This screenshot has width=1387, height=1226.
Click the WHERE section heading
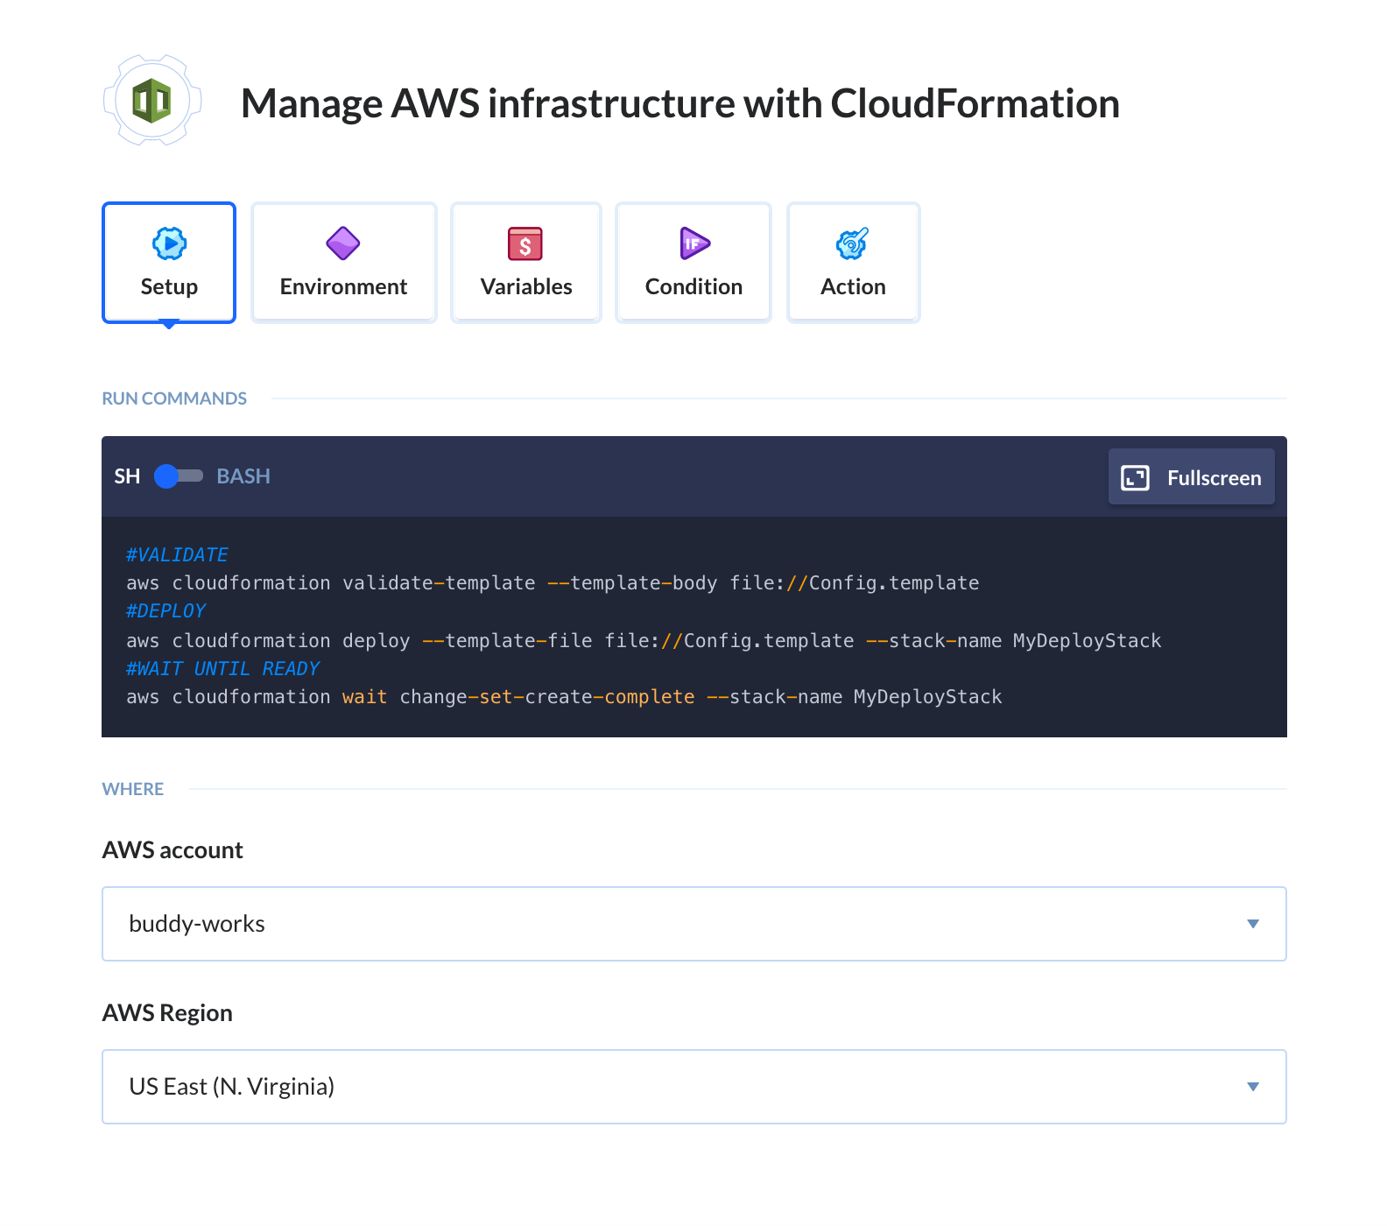pyautogui.click(x=133, y=789)
